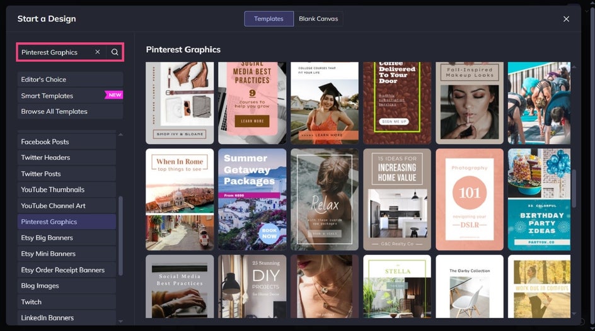595x331 pixels.
Task: Open Work Out In Comfort template
Action: tap(540, 286)
